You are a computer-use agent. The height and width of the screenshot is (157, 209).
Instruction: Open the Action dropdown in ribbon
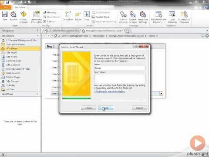pos(78,17)
